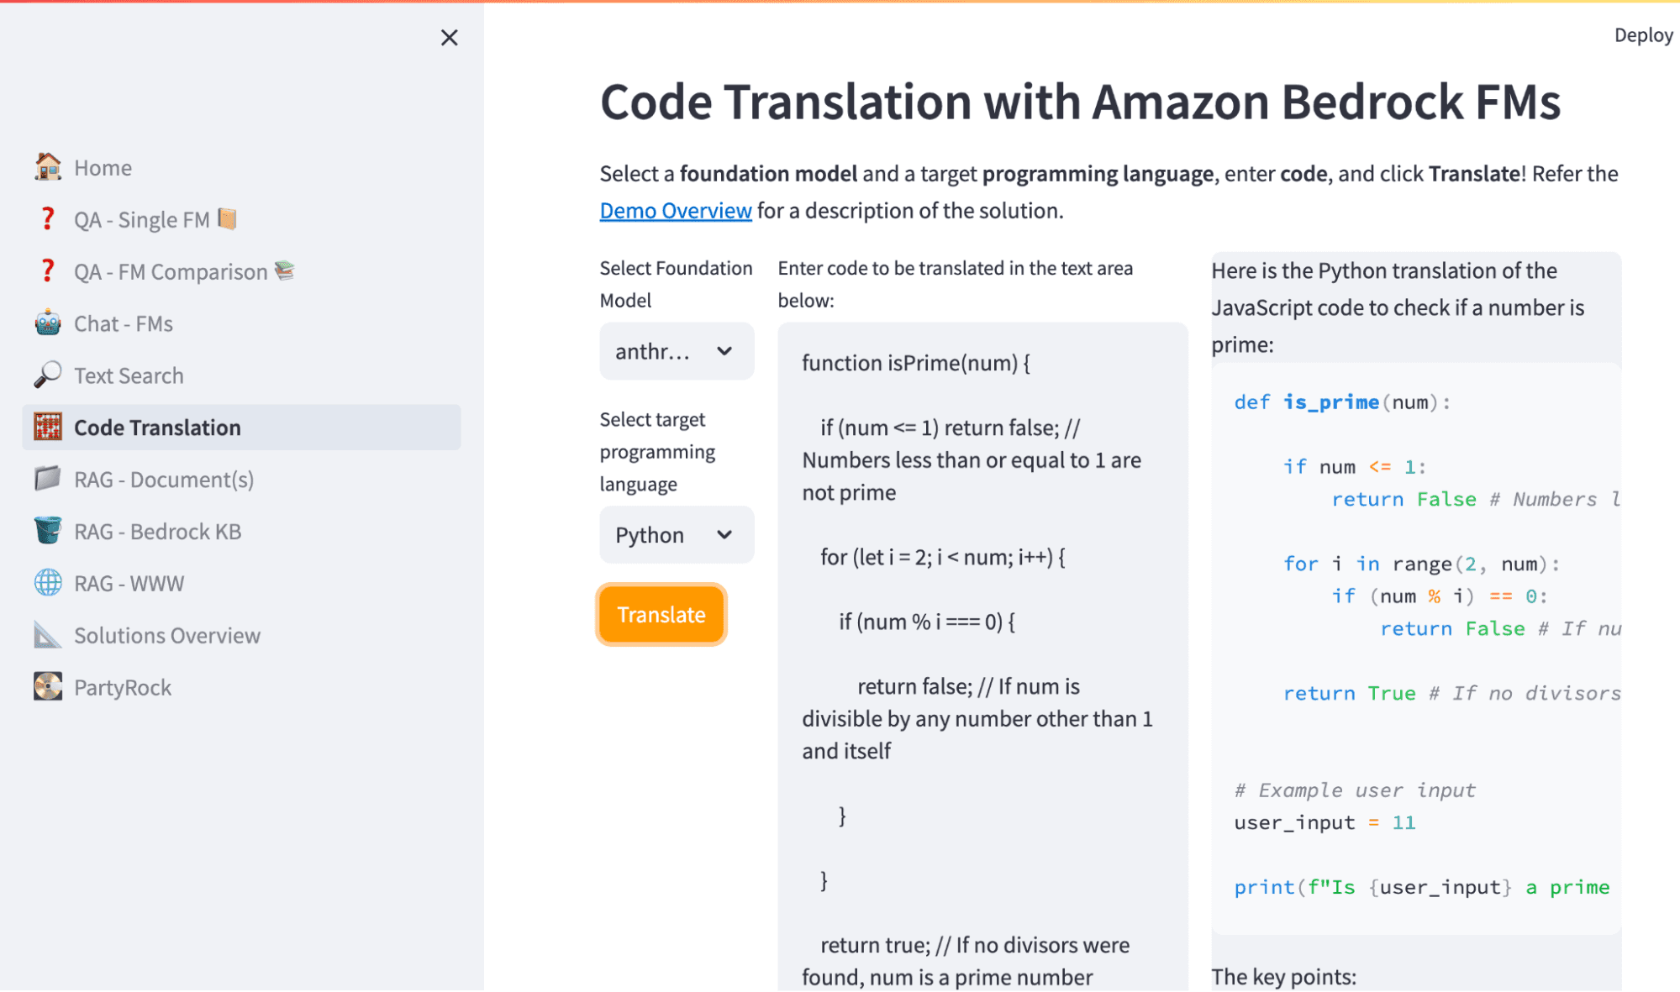Viewport: 1680px width, 992px height.
Task: Open the Demo Overview link
Action: 675,210
